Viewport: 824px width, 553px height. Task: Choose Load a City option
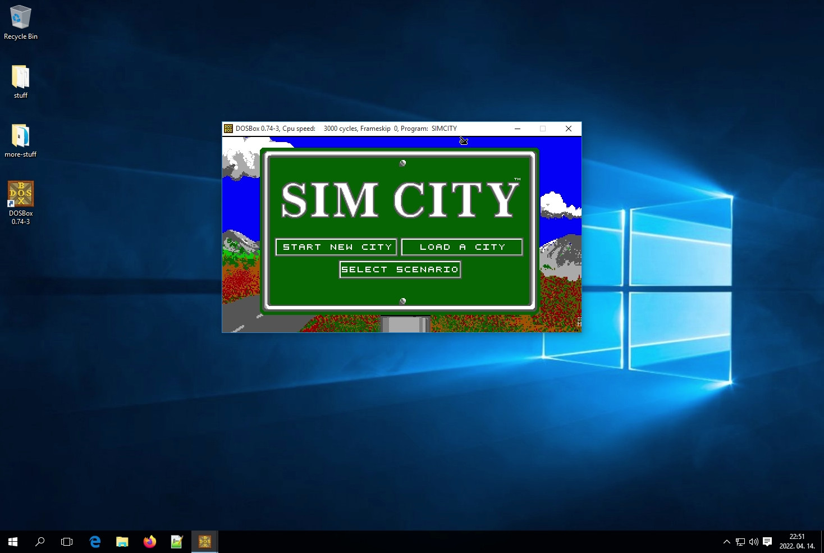(462, 247)
